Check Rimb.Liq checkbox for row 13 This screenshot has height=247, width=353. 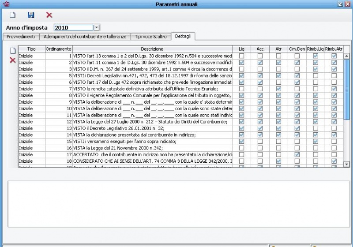315,128
